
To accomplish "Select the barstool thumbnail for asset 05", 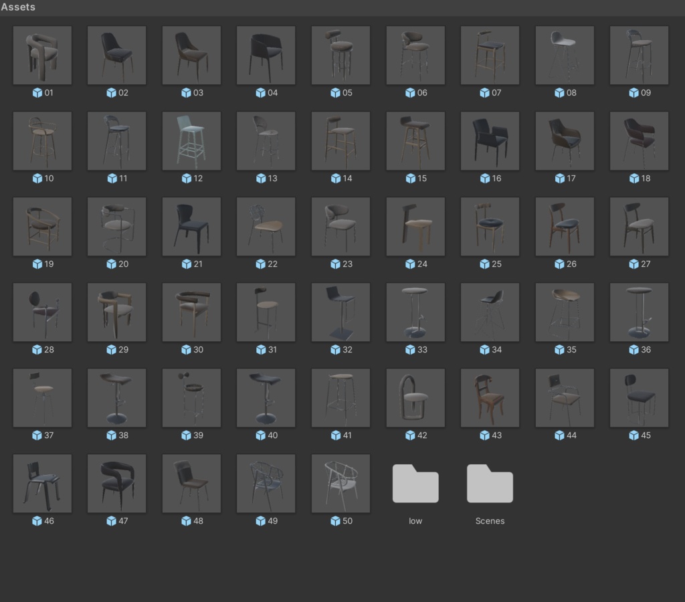I will (x=340, y=55).
